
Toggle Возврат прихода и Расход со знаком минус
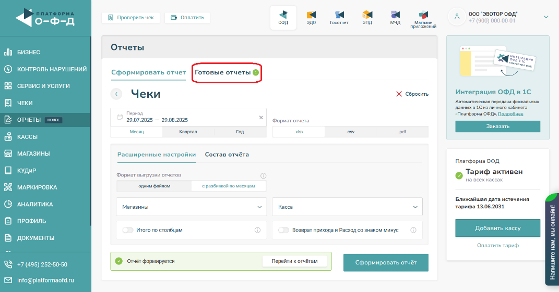click(283, 230)
